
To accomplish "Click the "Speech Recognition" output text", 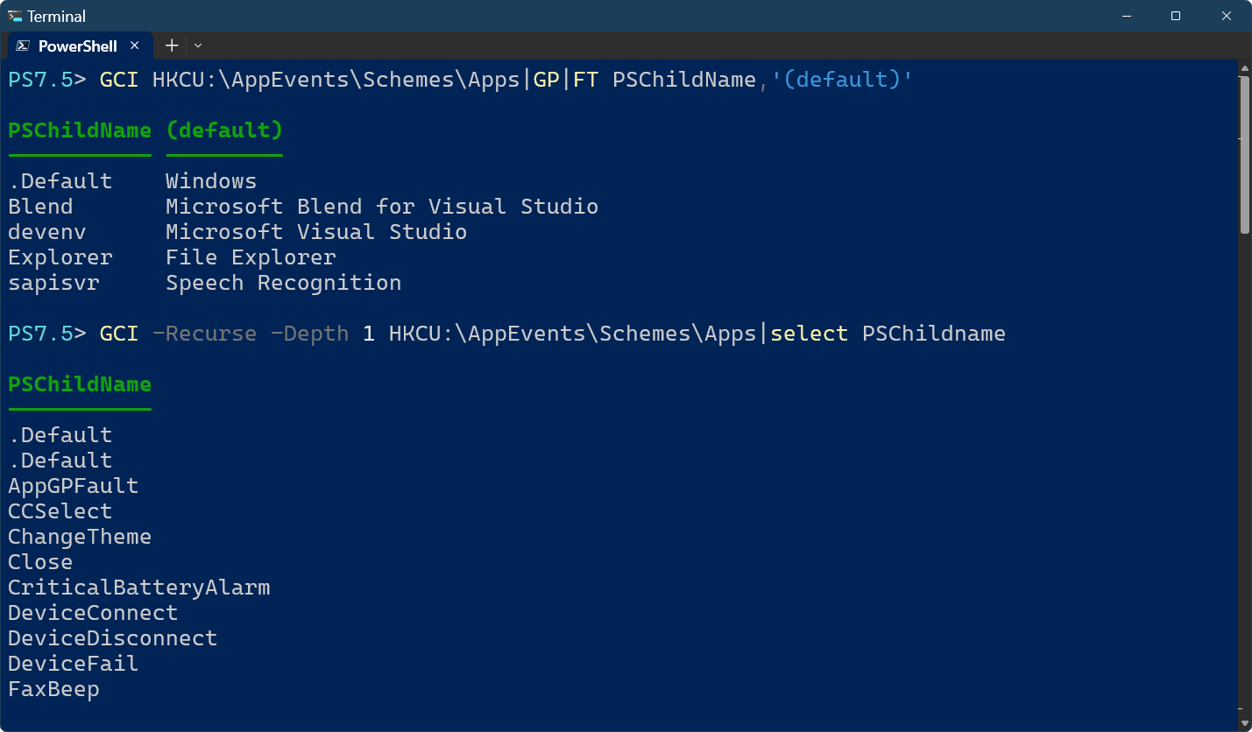I will [283, 283].
